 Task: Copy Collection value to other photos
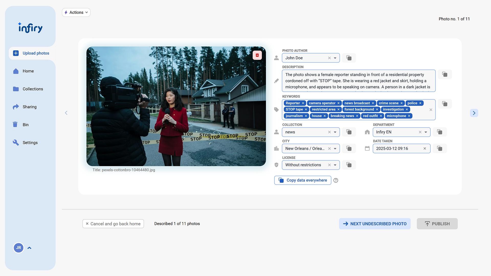pos(349,132)
